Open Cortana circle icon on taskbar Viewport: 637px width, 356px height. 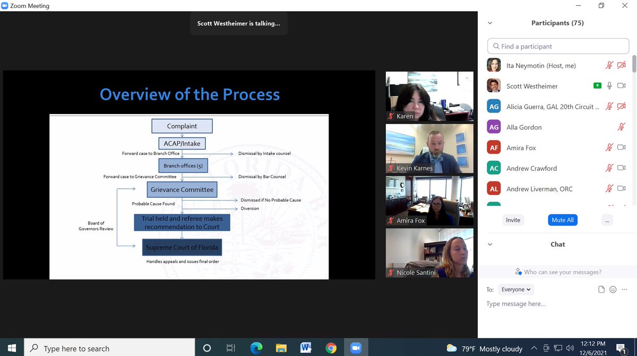point(207,348)
